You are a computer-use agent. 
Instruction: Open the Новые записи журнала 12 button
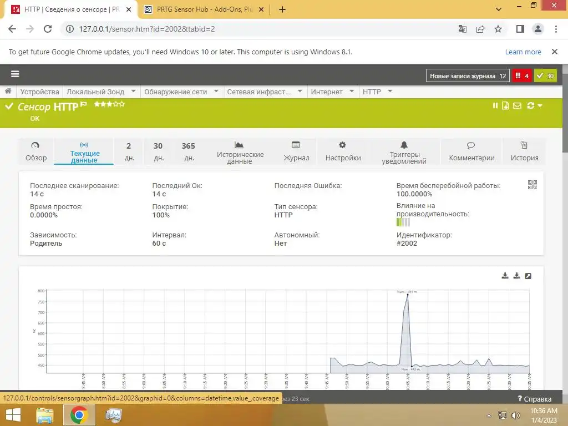coord(468,75)
